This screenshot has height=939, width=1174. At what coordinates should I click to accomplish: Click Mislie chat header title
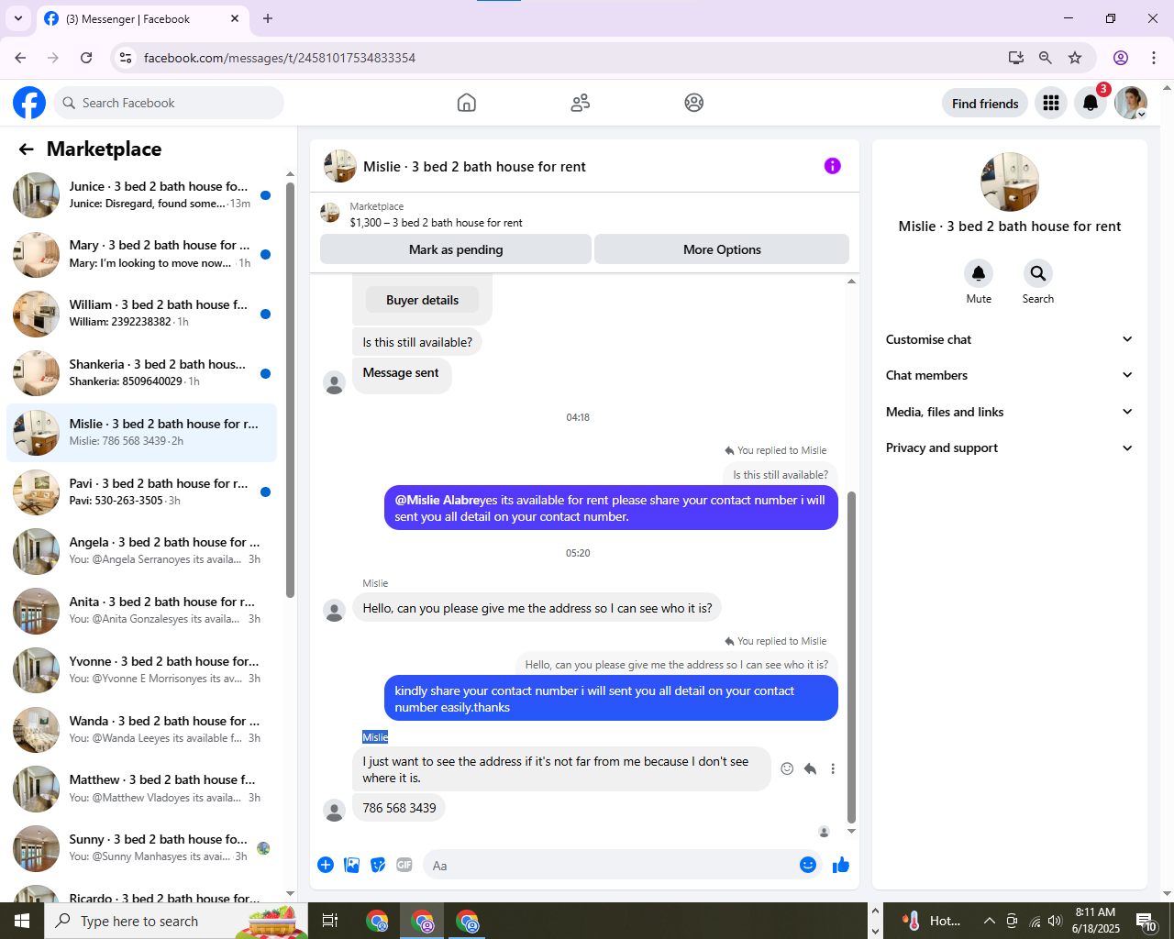pos(474,167)
